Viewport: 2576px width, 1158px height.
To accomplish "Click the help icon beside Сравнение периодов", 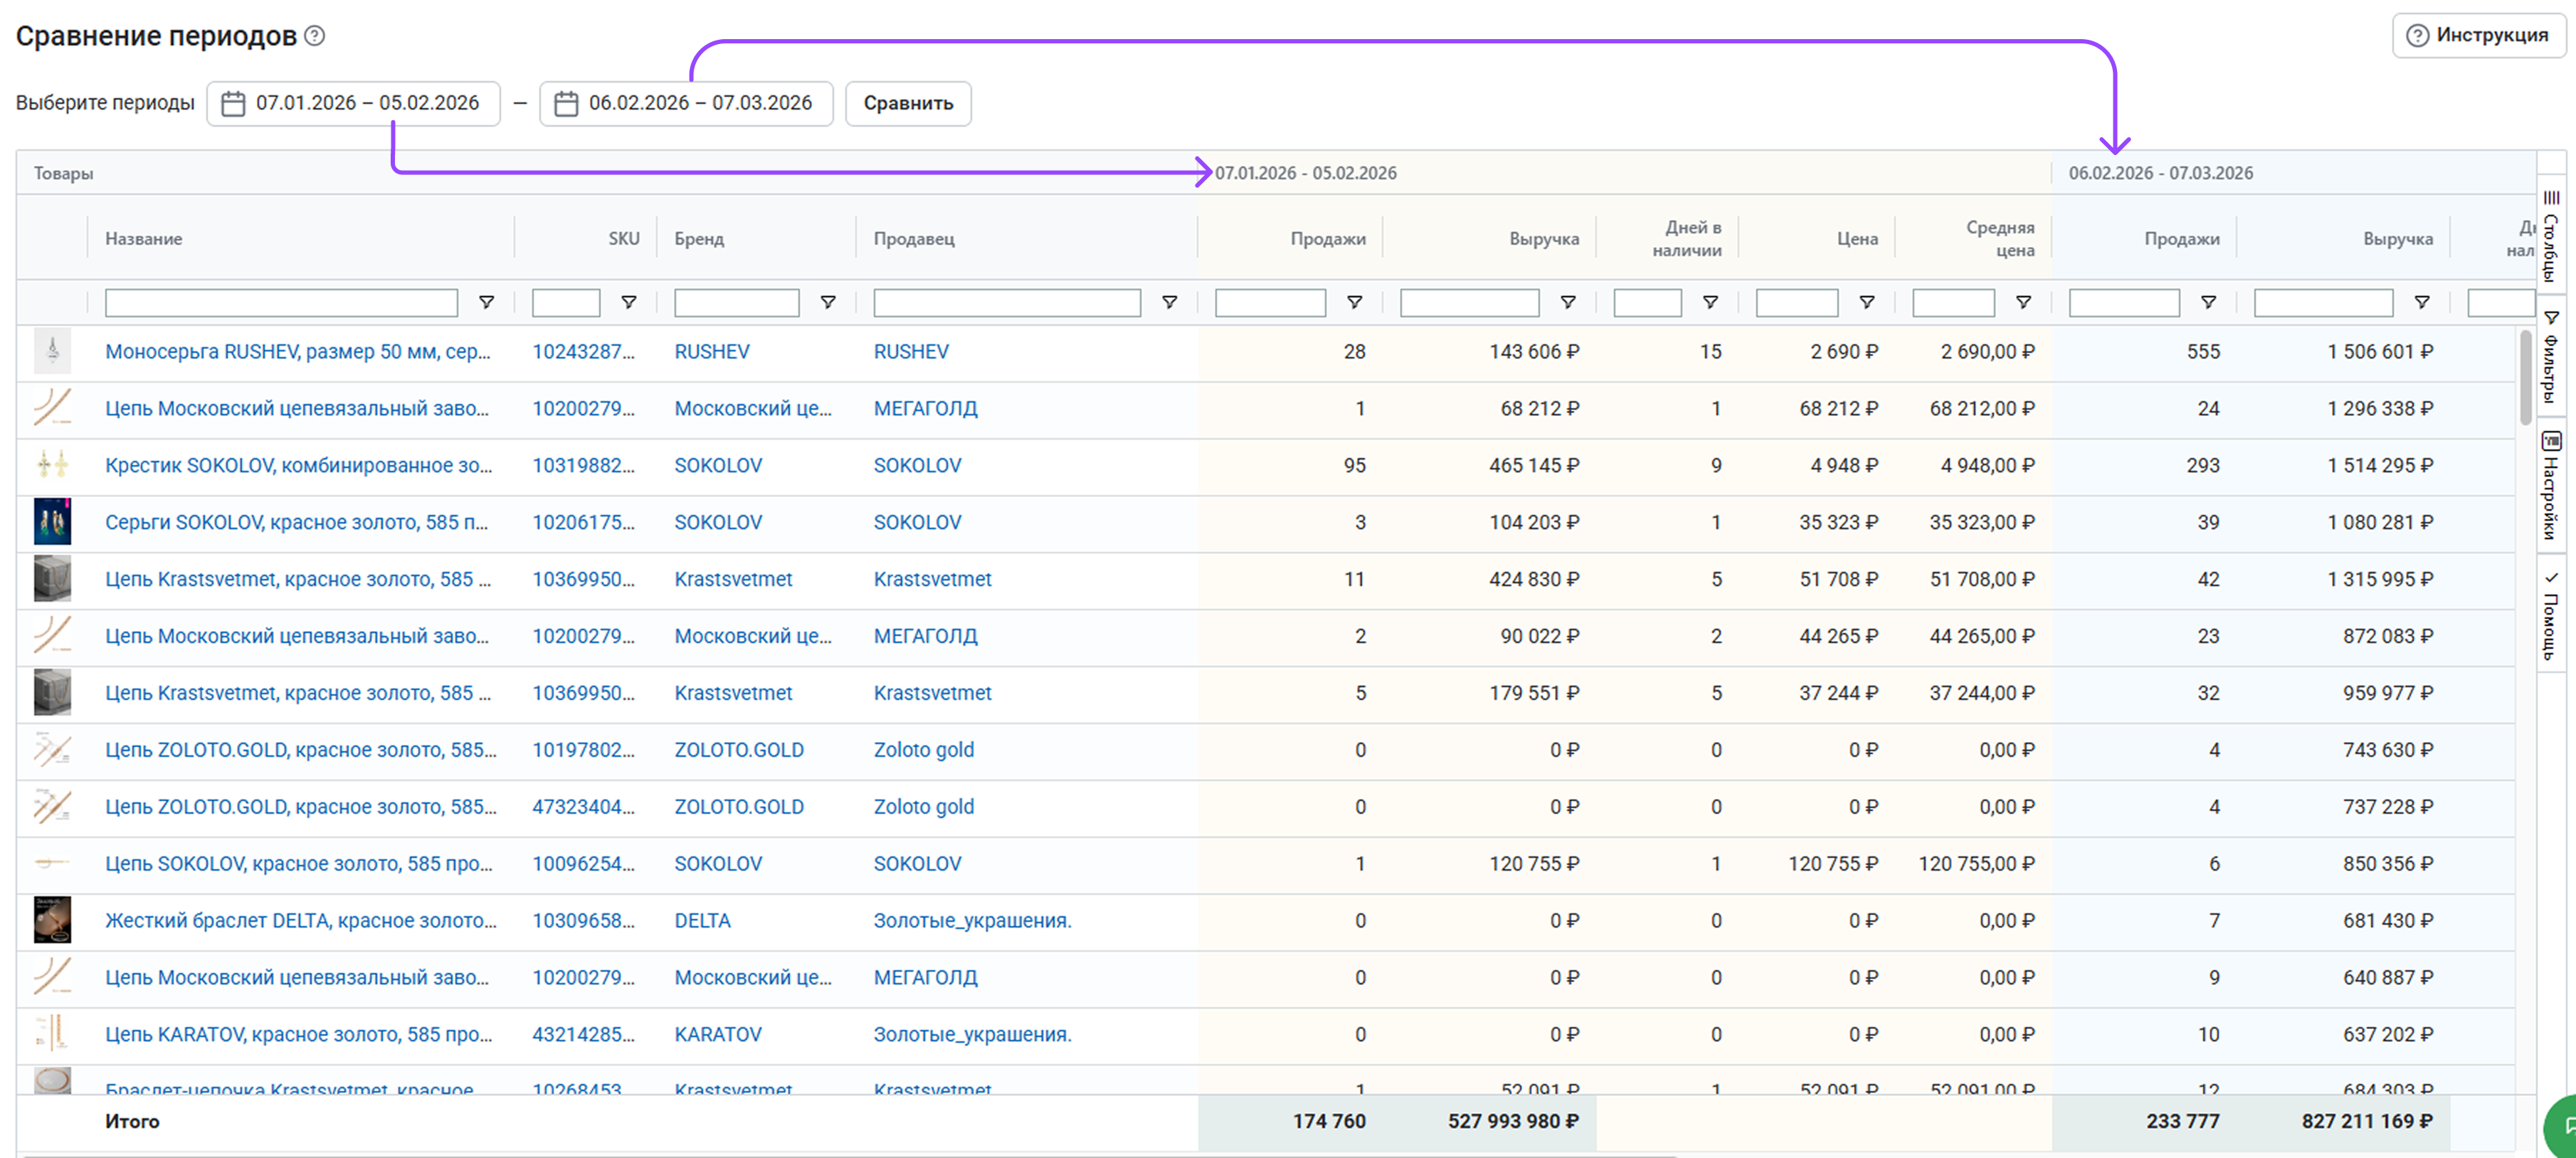I will [314, 36].
